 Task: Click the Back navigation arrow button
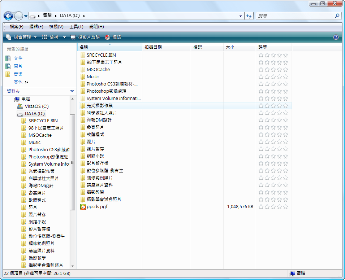pos(8,16)
